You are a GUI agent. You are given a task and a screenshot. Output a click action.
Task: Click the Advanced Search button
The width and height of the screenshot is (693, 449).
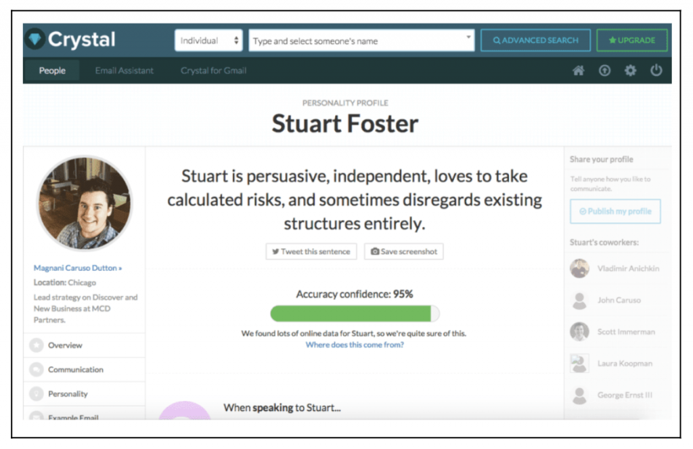[536, 40]
